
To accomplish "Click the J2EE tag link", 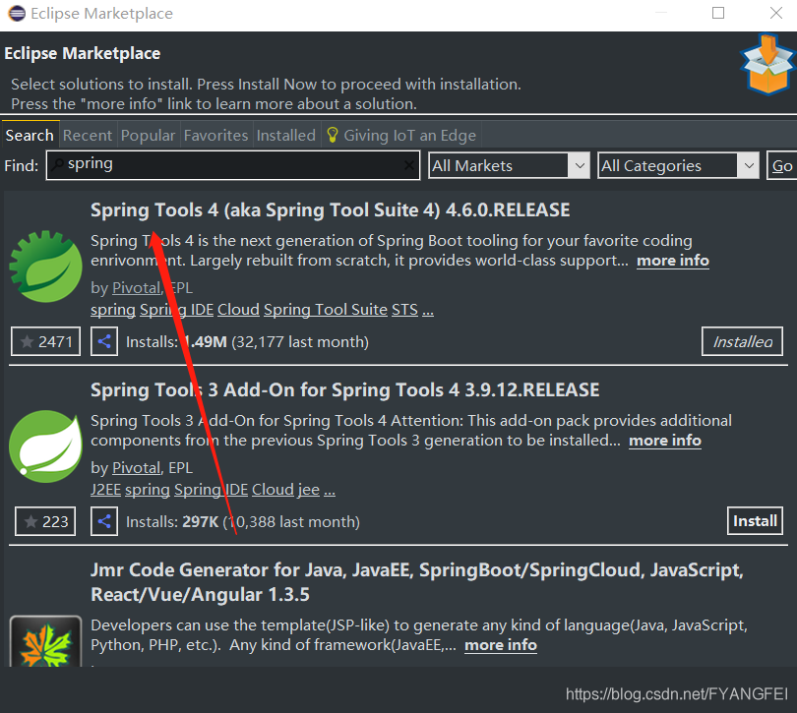I will coord(105,490).
